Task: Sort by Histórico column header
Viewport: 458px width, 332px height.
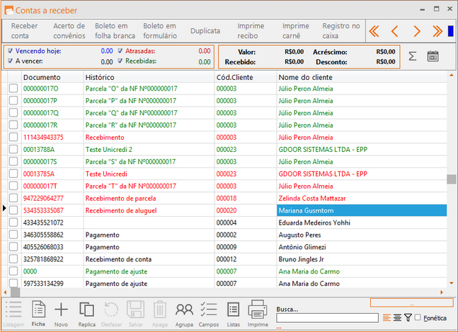Action: coord(149,77)
